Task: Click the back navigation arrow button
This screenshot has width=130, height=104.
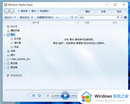Action: (6, 11)
